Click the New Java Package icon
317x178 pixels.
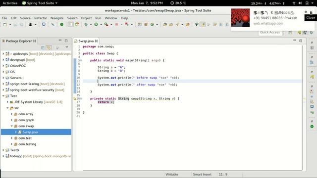pos(146,24)
